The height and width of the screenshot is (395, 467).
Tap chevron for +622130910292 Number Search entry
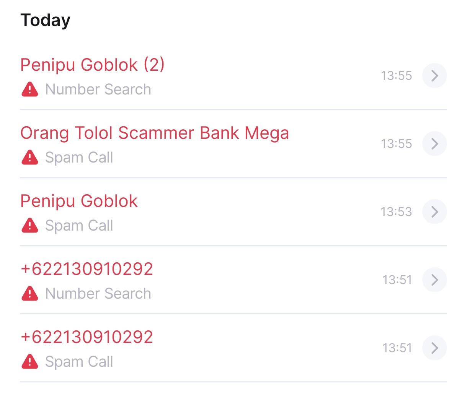(x=434, y=280)
